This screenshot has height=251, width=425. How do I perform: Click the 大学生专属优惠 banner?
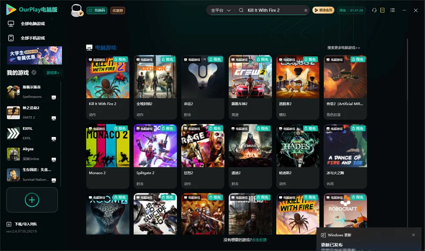click(x=34, y=55)
